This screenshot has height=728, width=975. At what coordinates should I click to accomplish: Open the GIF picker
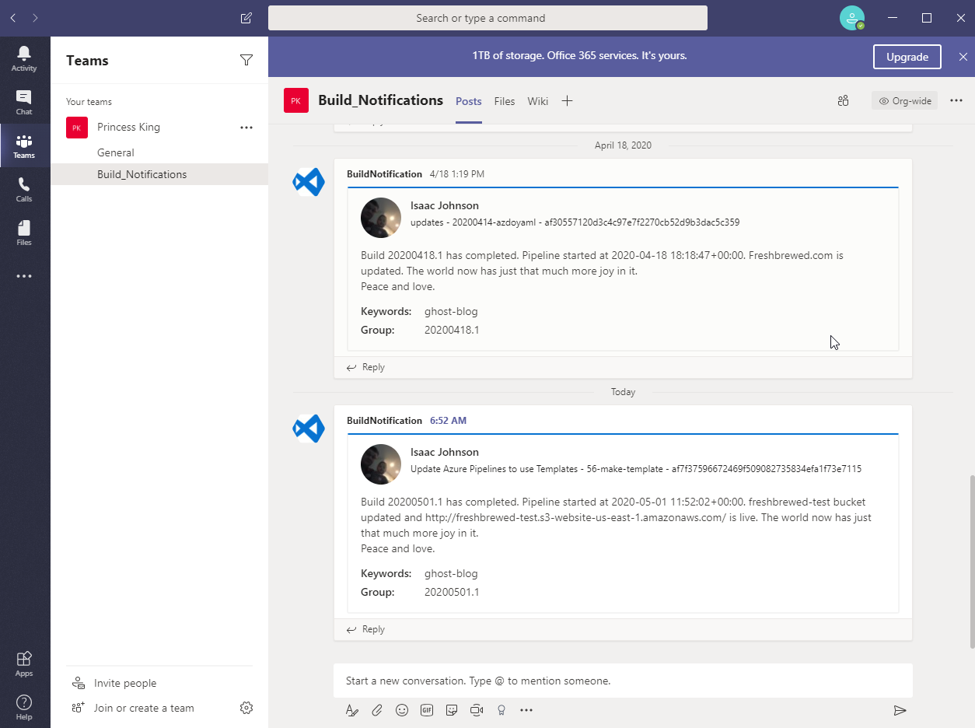tap(427, 710)
